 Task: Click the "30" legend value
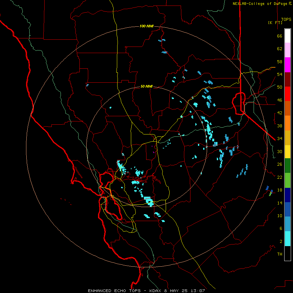pyautogui.click(x=280, y=151)
